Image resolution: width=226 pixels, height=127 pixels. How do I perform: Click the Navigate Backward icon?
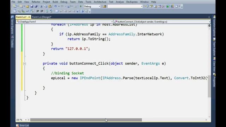(69, 6)
